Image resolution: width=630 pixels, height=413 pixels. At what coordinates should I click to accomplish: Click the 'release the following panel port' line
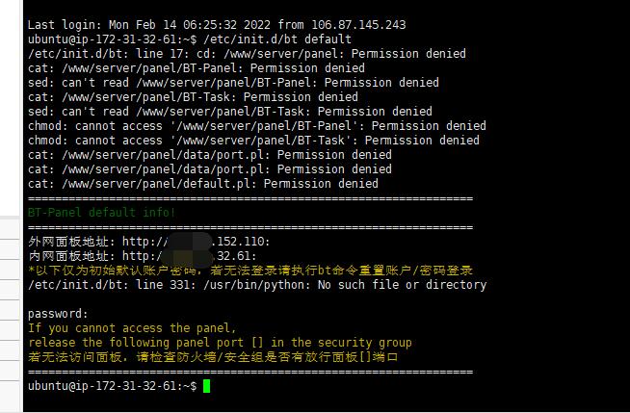[x=220, y=343]
